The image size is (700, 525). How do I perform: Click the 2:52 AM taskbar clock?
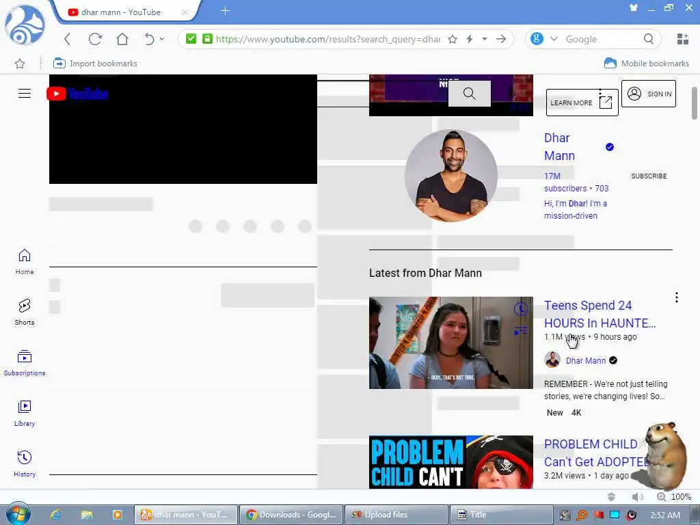click(665, 515)
